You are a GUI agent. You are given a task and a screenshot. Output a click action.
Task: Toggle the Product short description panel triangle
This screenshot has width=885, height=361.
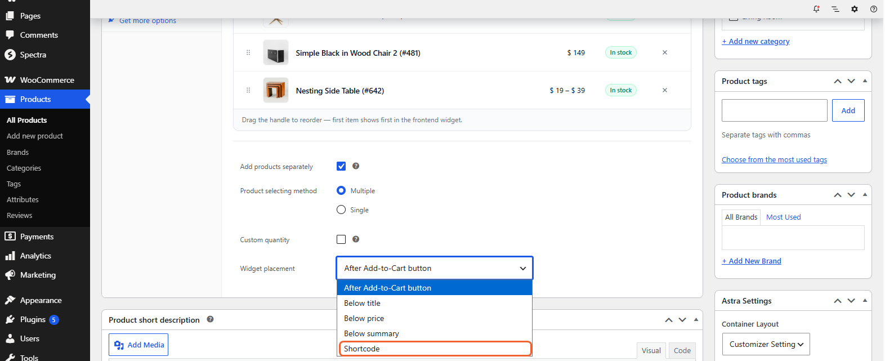pos(696,319)
